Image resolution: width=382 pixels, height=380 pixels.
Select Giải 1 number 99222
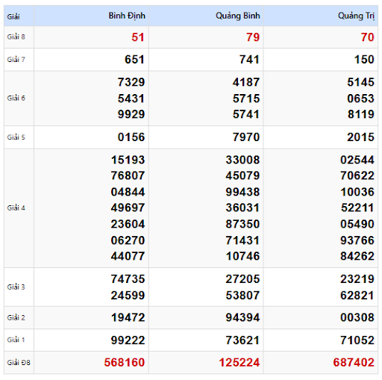pyautogui.click(x=128, y=340)
